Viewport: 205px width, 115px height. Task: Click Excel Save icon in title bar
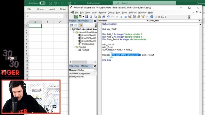50,3
